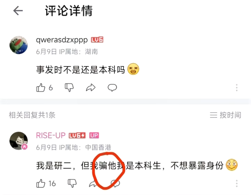
Task: Tap RISE-UP's reply text about 研二
Action: [130, 165]
